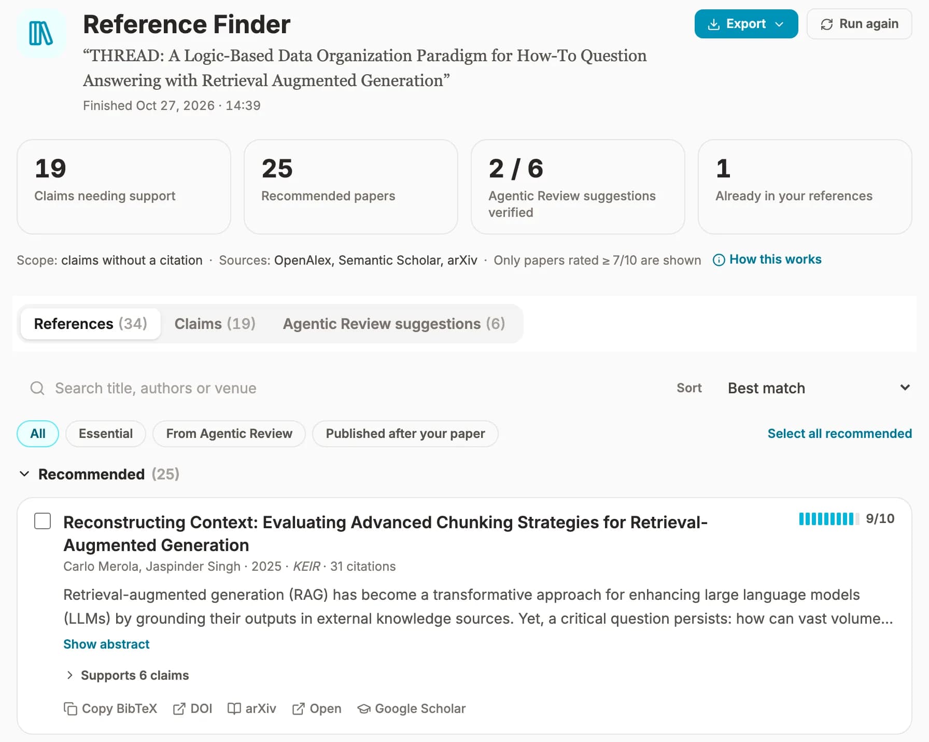
Task: Click the info icon beside How this works
Action: coord(719,260)
